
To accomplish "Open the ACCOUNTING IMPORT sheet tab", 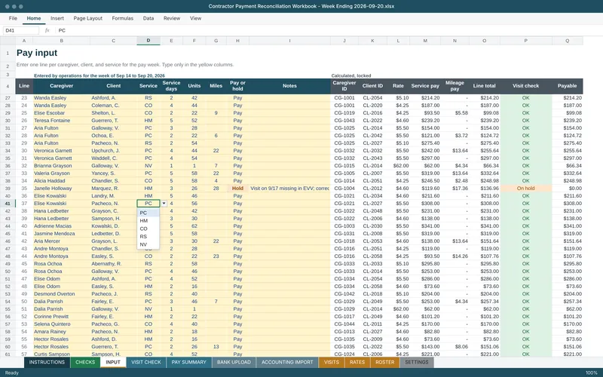I will [x=287, y=363].
